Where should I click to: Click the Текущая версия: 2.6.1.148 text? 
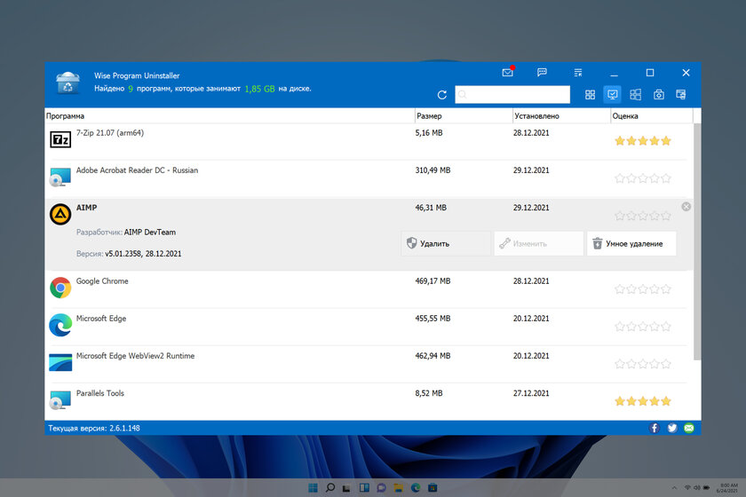(x=94, y=428)
